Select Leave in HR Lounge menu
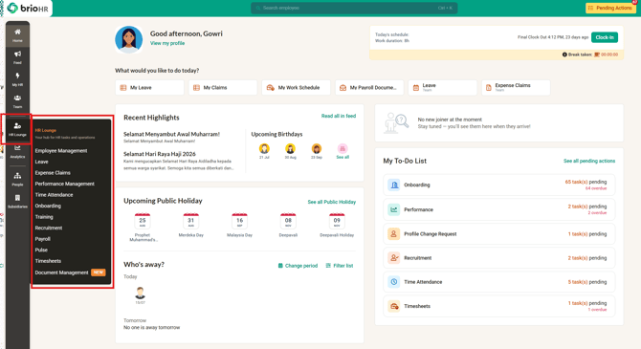The width and height of the screenshot is (641, 349). point(42,162)
